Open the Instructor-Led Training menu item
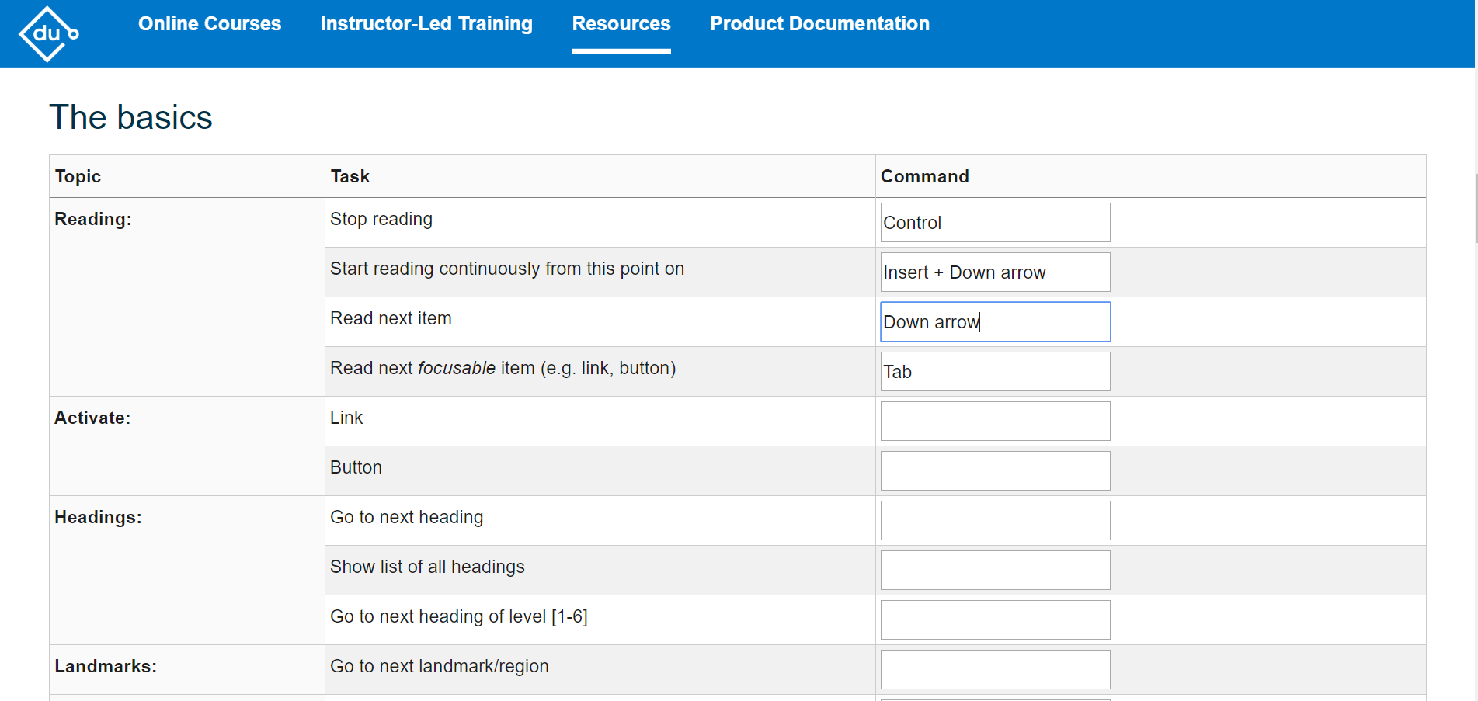Viewport: 1478px width, 701px height. tap(426, 24)
